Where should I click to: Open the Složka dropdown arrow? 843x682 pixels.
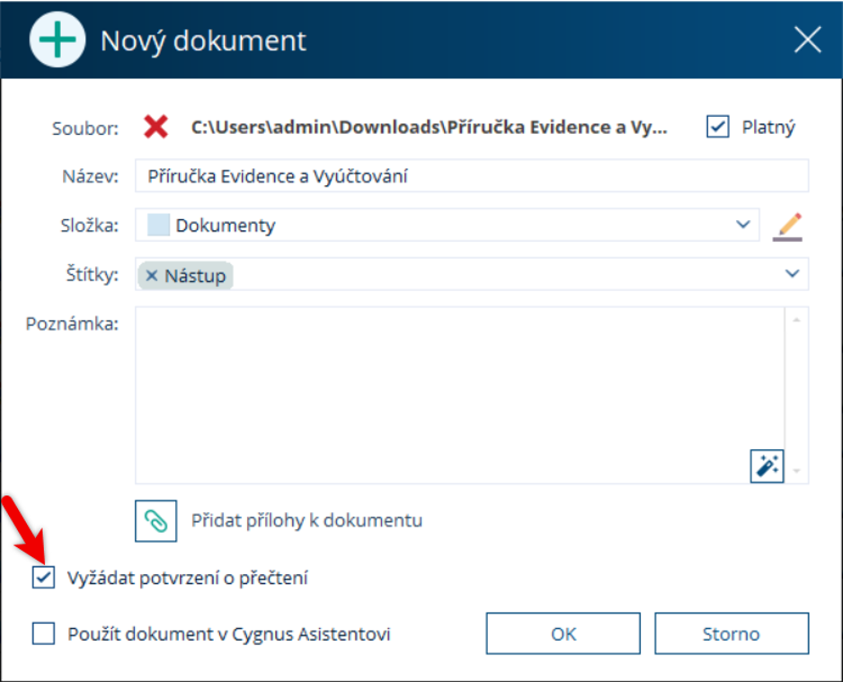743,224
